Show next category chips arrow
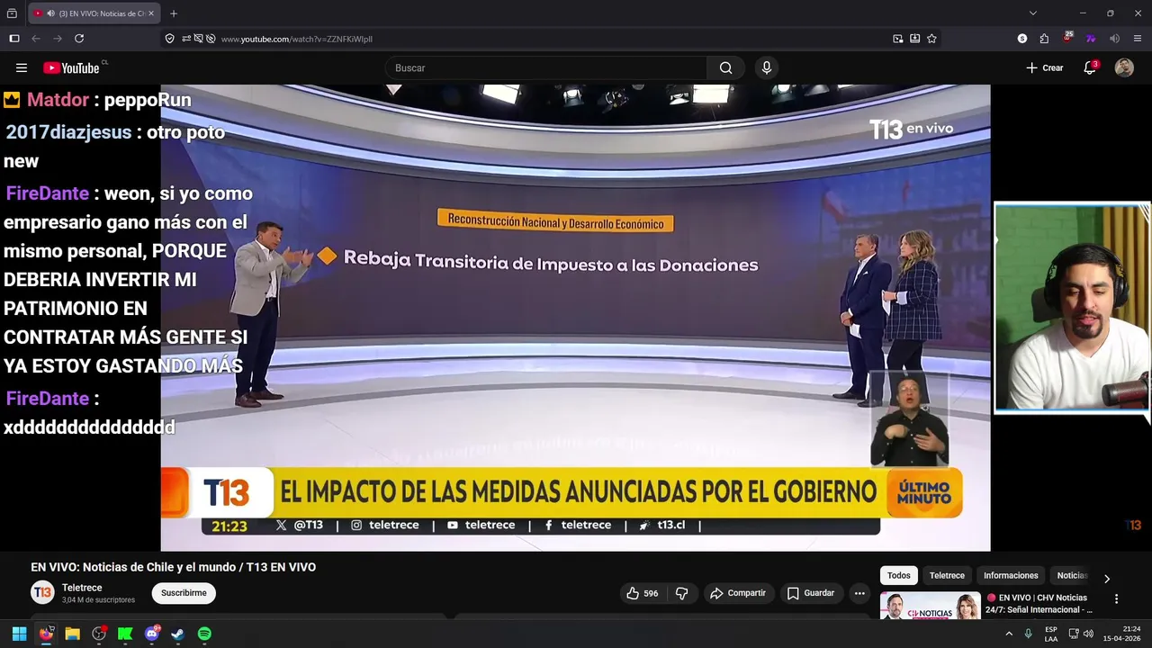 (x=1107, y=579)
